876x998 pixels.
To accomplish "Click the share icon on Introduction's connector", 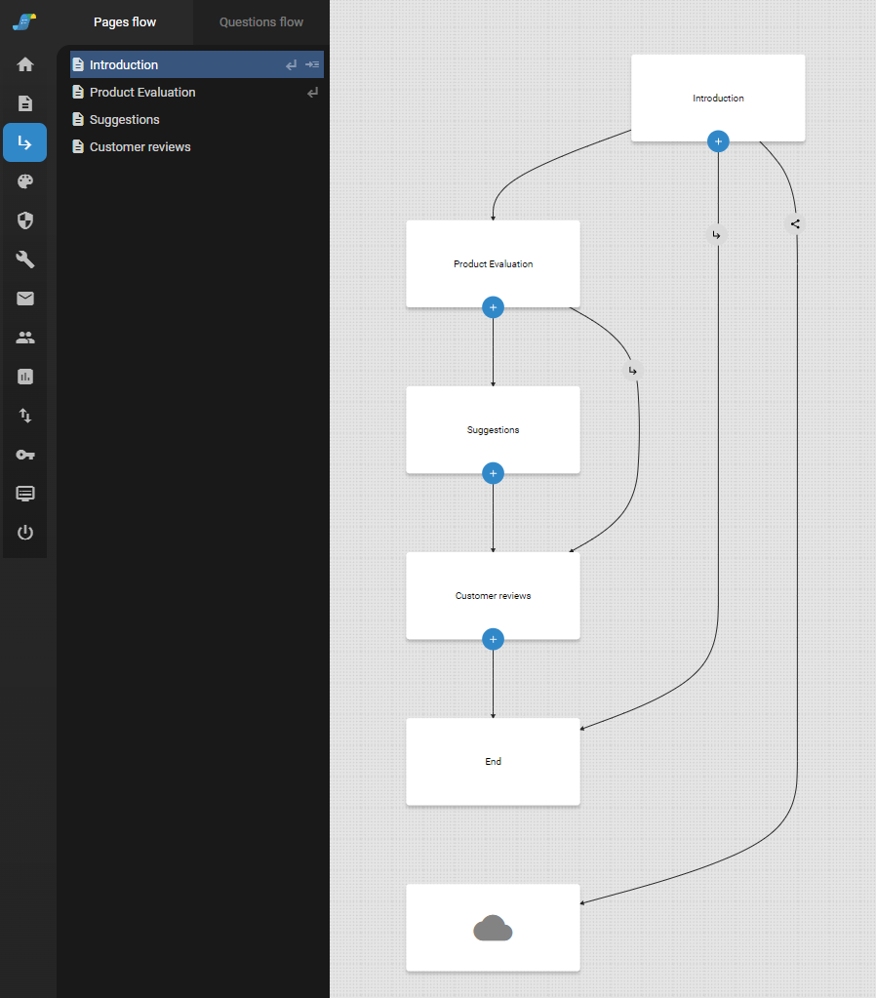I will [x=795, y=223].
